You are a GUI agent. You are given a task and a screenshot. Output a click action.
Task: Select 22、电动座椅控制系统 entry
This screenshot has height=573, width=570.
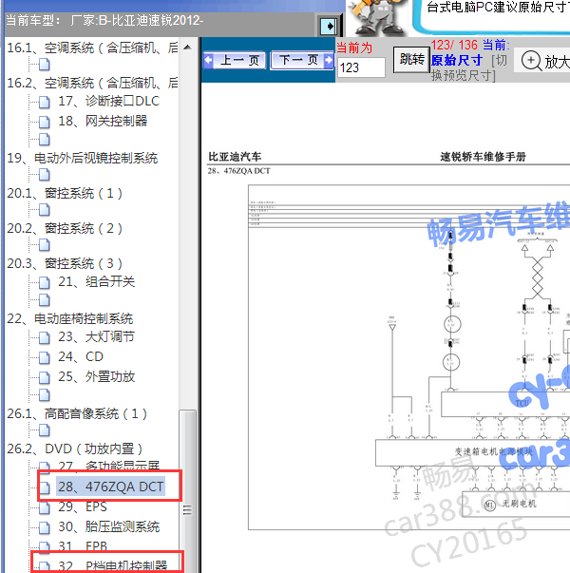click(70, 318)
